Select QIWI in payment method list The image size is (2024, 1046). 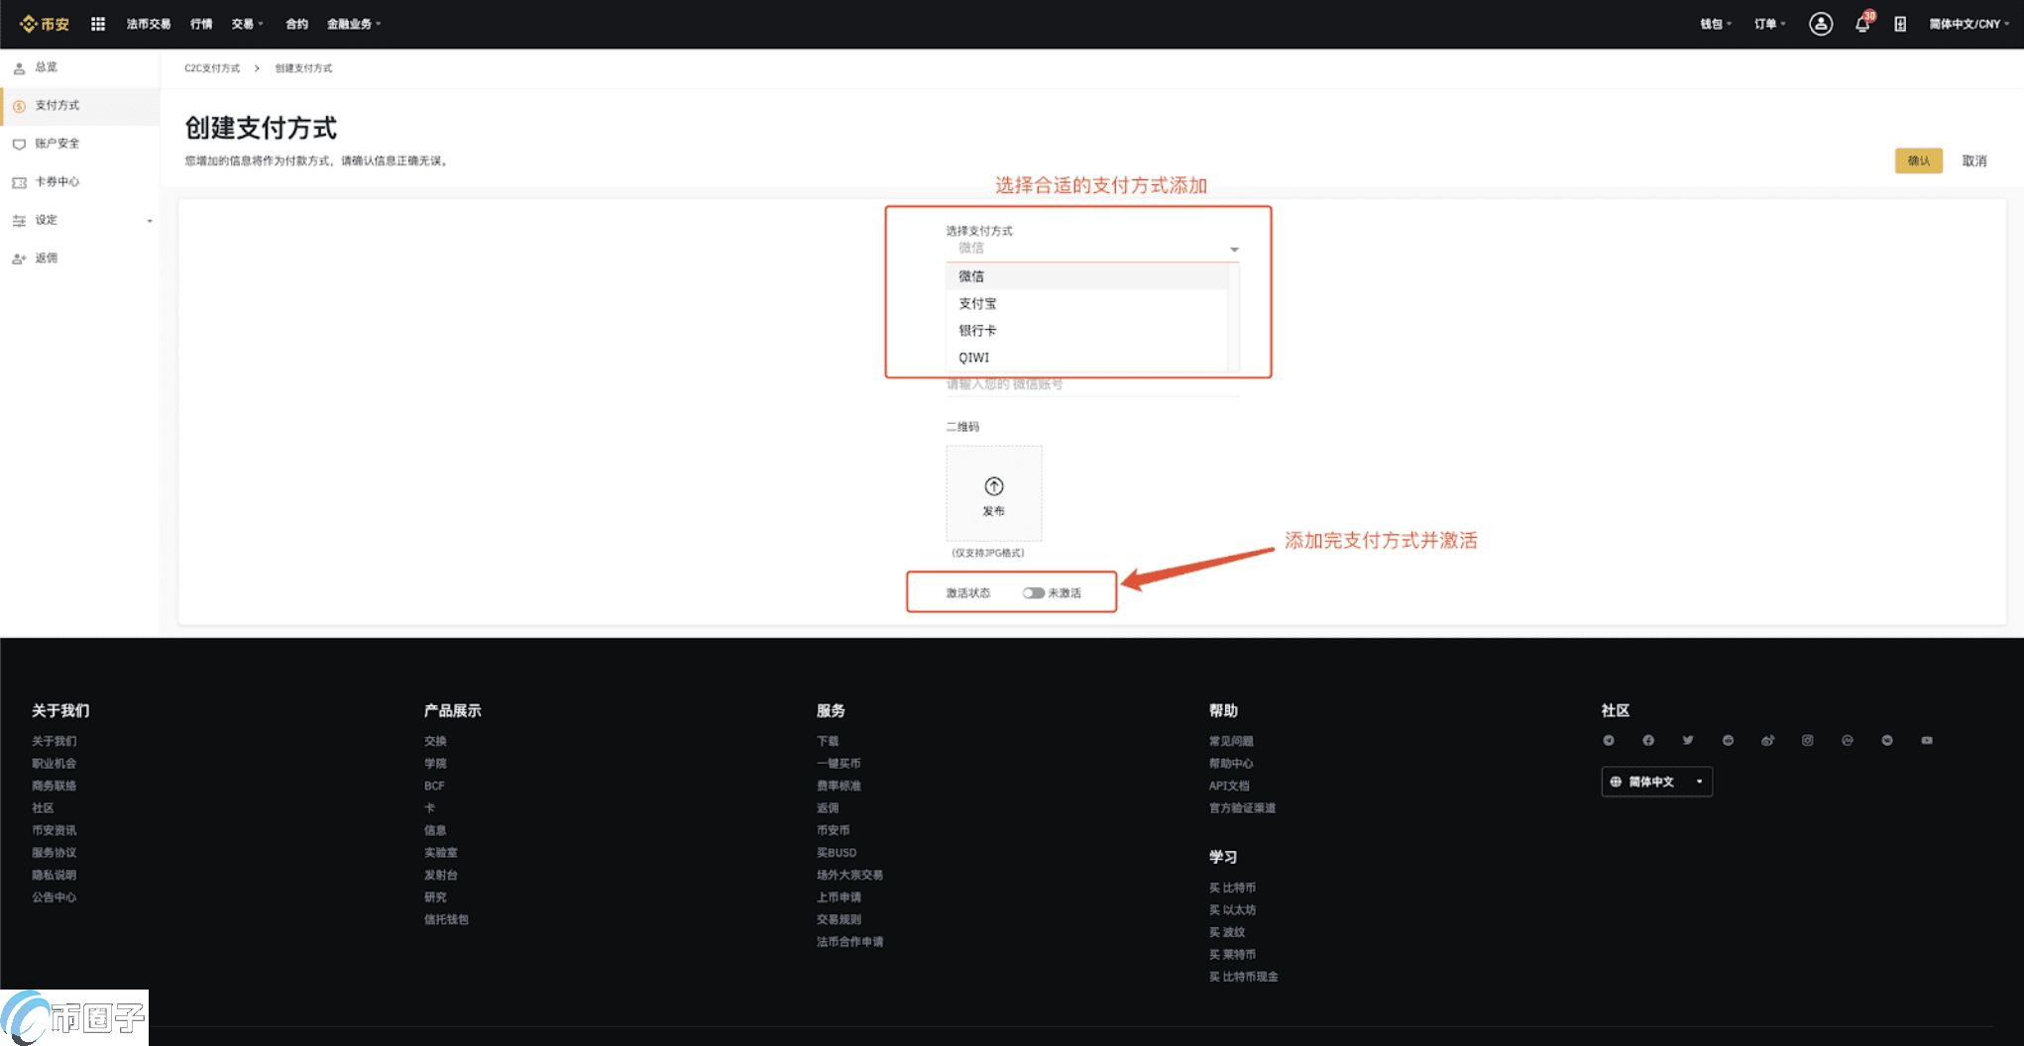tap(1086, 358)
